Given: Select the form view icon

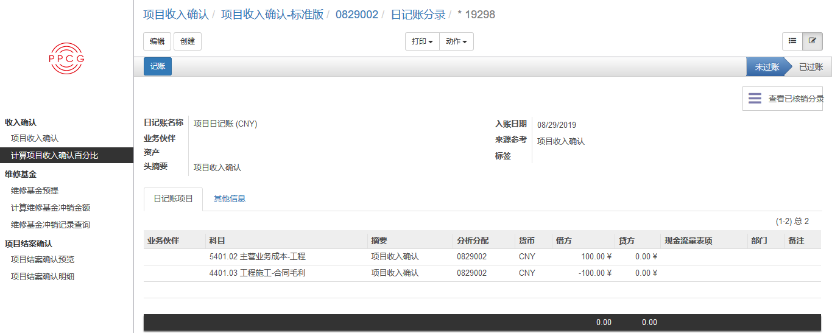Looking at the screenshot, I should pyautogui.click(x=812, y=41).
